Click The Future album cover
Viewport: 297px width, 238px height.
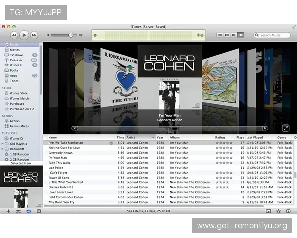(x=119, y=77)
